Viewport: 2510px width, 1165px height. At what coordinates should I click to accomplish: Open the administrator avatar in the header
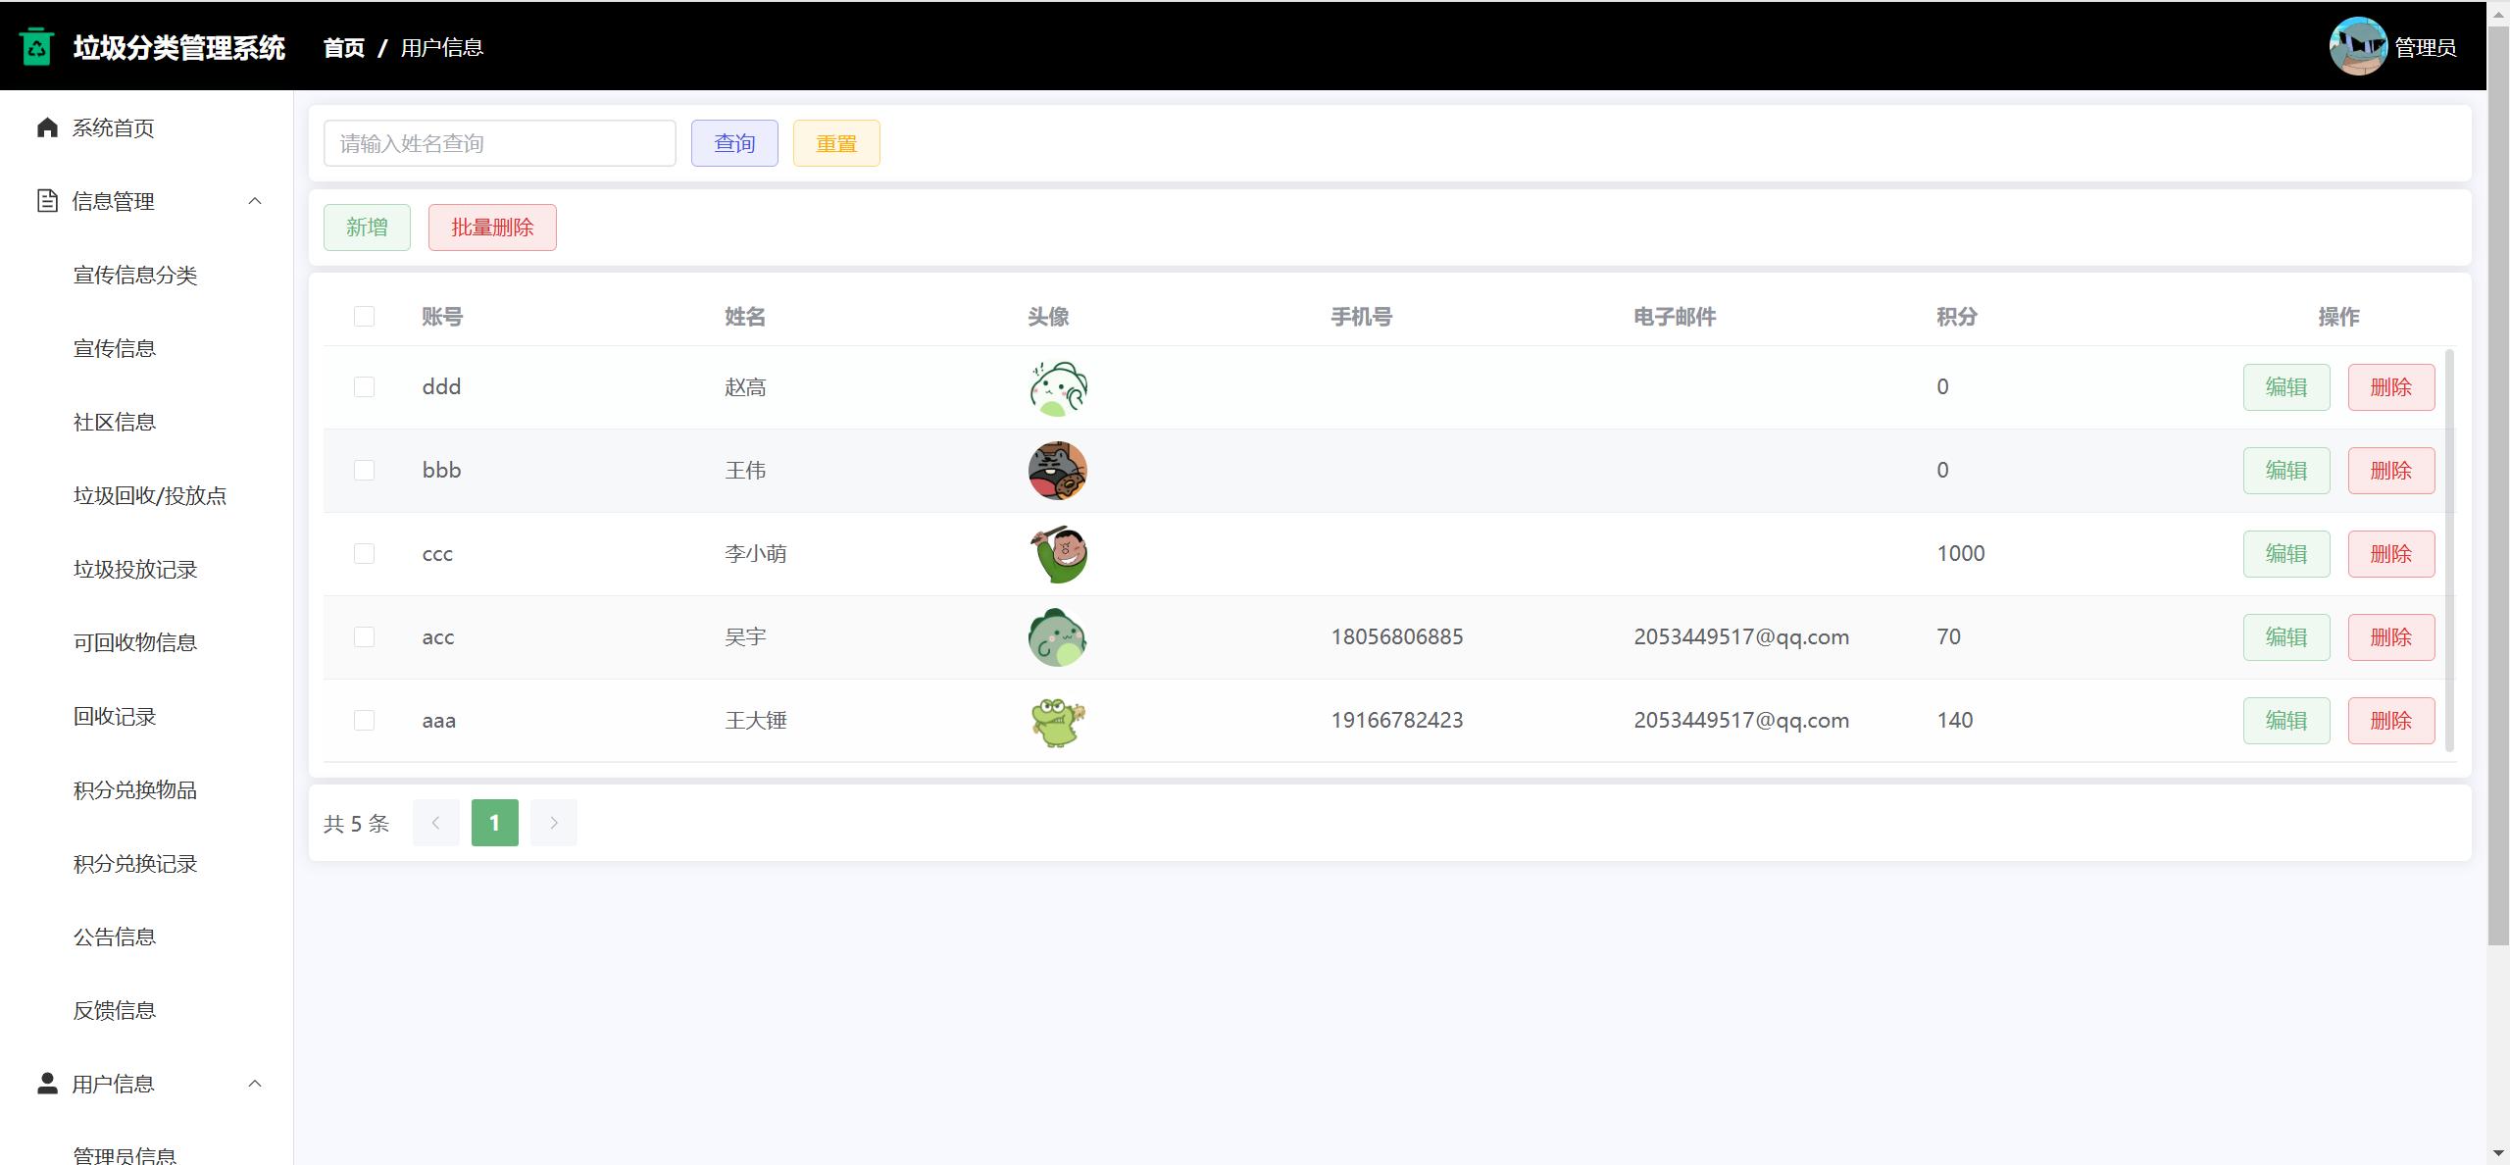(x=2357, y=46)
